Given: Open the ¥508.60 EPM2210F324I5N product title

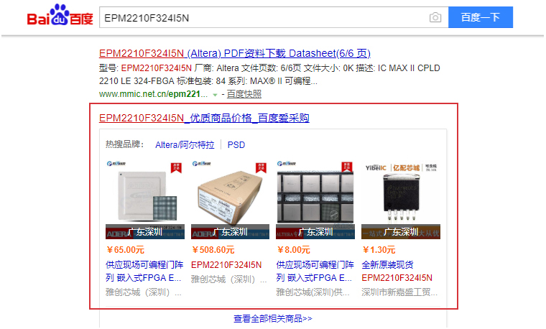Looking at the screenshot, I should pyautogui.click(x=226, y=265).
